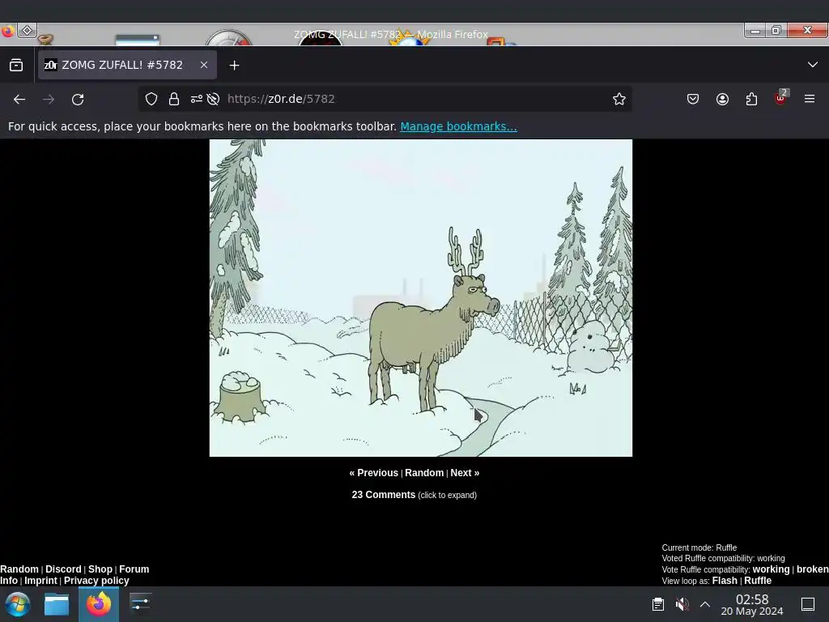Open the file manager from taskbar
829x622 pixels.
(57, 604)
